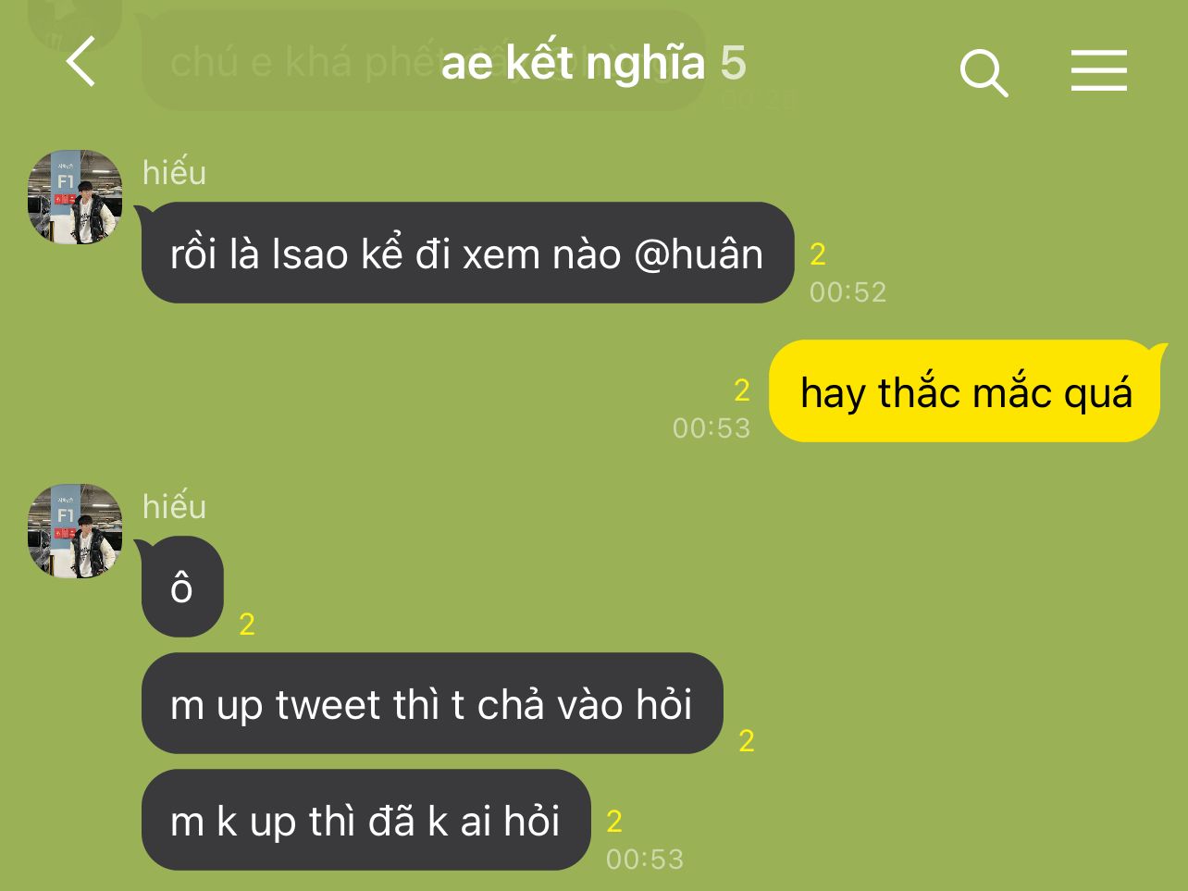
Task: Tap the name "hiếu" above the @huân message
Action: (174, 172)
